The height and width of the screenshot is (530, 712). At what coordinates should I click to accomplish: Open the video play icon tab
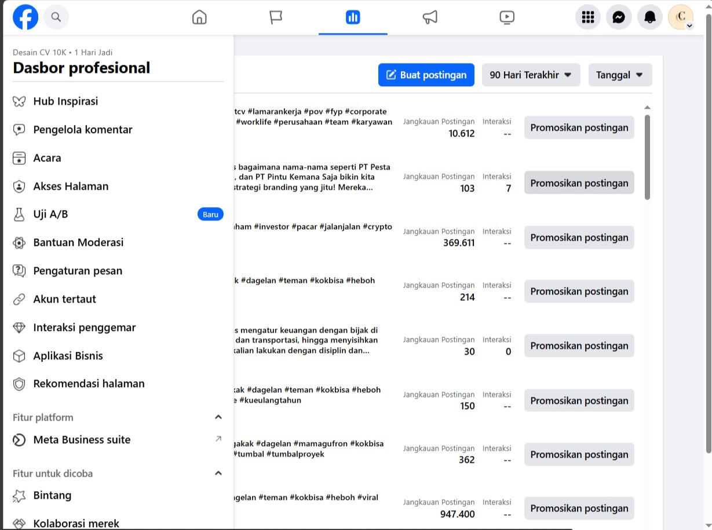pyautogui.click(x=507, y=17)
